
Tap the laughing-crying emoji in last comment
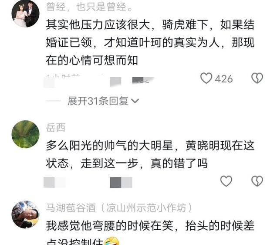[x=111, y=241]
